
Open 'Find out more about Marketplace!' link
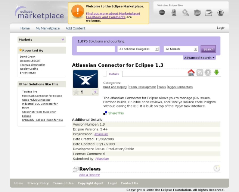click(113, 13)
